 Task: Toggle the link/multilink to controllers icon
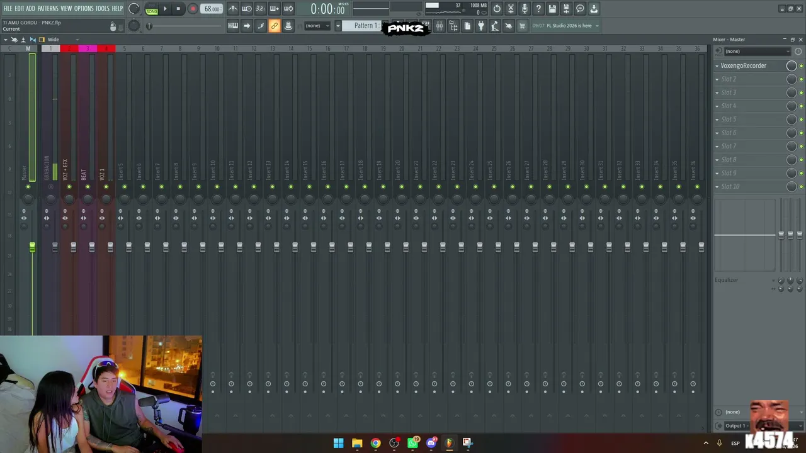(274, 26)
